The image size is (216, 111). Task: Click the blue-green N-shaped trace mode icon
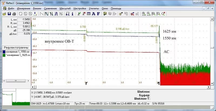(x=46, y=14)
